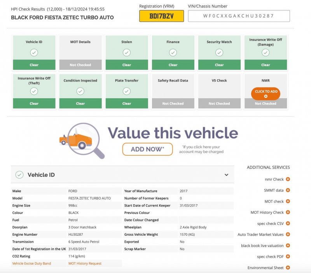Click the Year of Manufacture value 2017
The height and width of the screenshot is (273, 311).
click(x=183, y=191)
